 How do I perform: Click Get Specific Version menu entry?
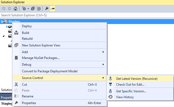[x=131, y=91]
